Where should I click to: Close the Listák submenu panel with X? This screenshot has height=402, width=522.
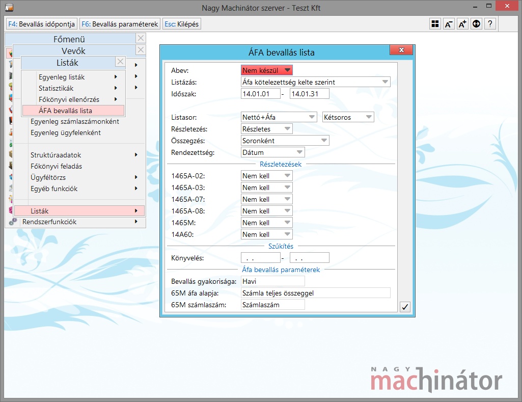[120, 62]
